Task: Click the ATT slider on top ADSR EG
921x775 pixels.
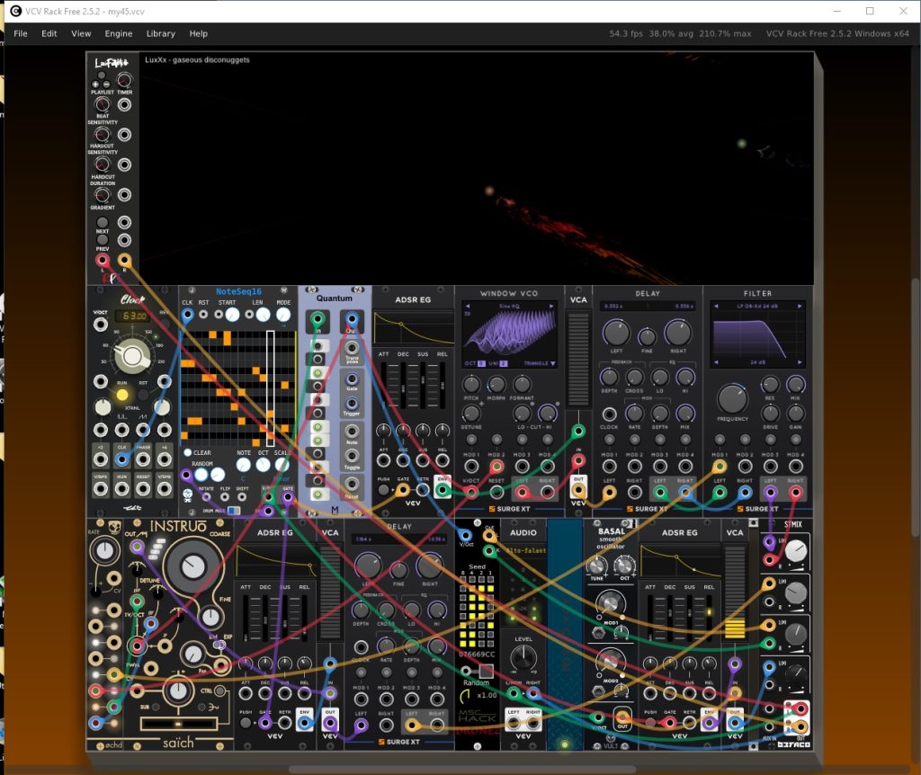Action: pyautogui.click(x=383, y=385)
